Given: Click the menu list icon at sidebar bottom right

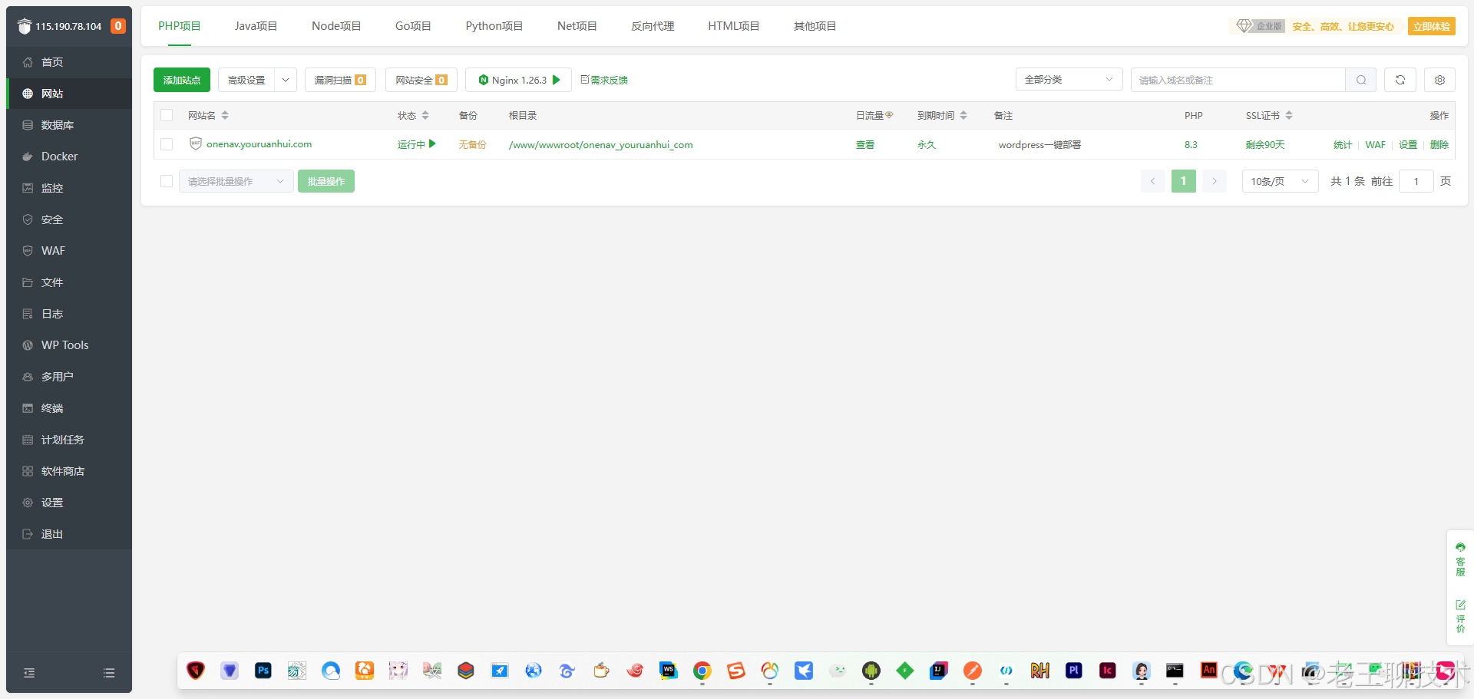Looking at the screenshot, I should tap(109, 673).
